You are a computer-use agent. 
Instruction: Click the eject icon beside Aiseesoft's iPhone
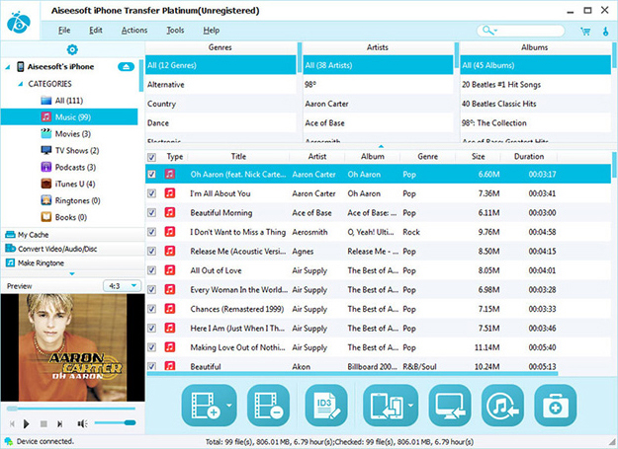[x=126, y=66]
